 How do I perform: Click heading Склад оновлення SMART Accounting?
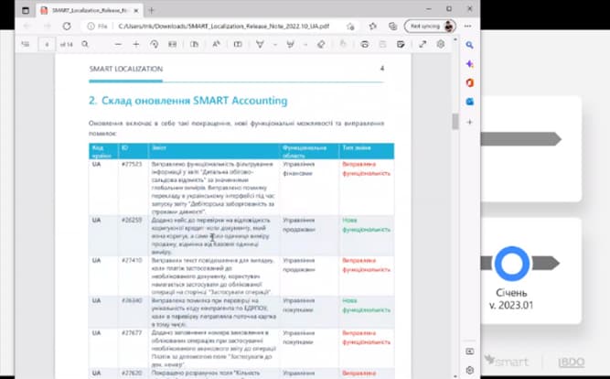point(188,101)
